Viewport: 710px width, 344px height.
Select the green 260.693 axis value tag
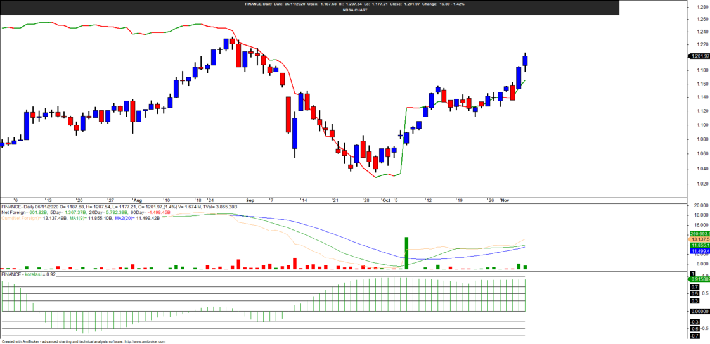(700, 234)
